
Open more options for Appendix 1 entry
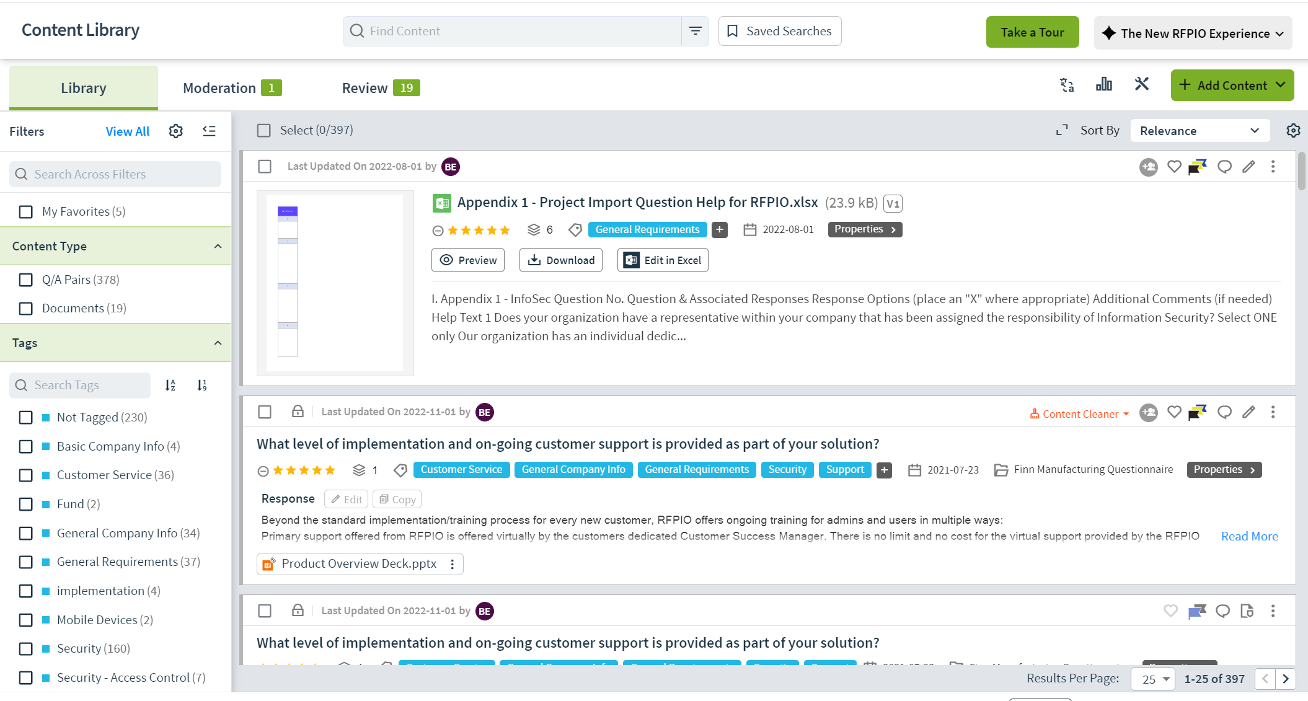[1273, 167]
